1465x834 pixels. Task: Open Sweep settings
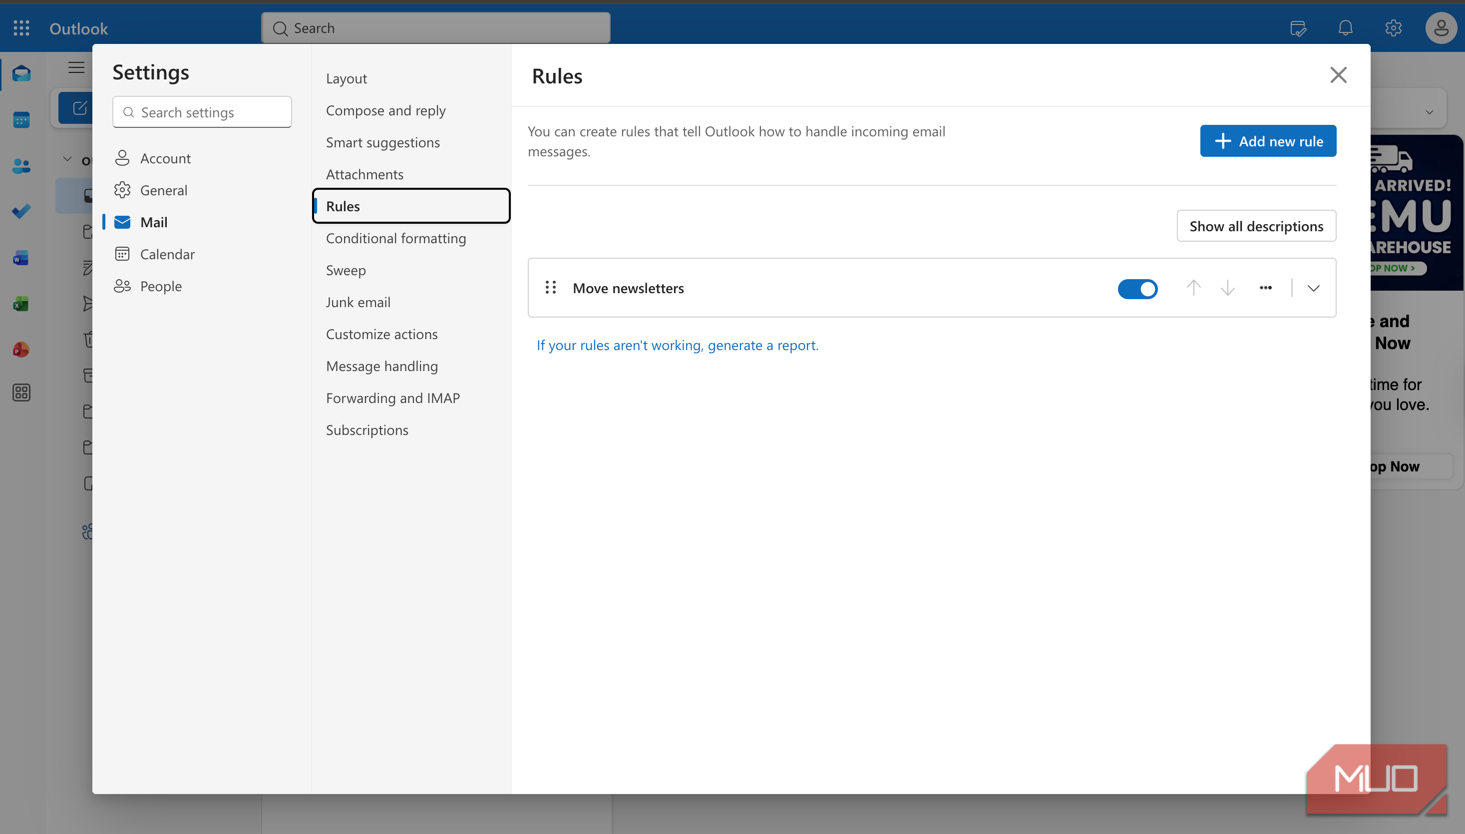click(x=346, y=270)
